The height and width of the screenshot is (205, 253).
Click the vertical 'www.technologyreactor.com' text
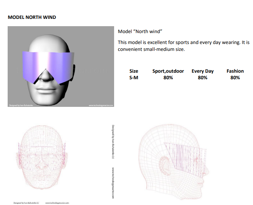[113, 183]
